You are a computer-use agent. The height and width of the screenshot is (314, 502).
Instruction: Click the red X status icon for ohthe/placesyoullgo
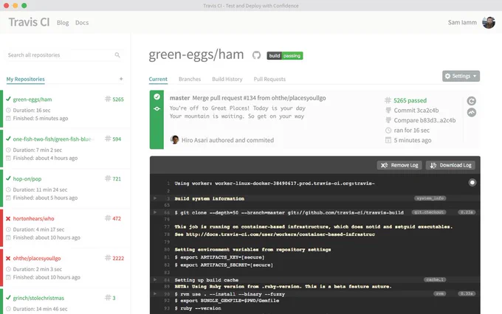[8, 259]
